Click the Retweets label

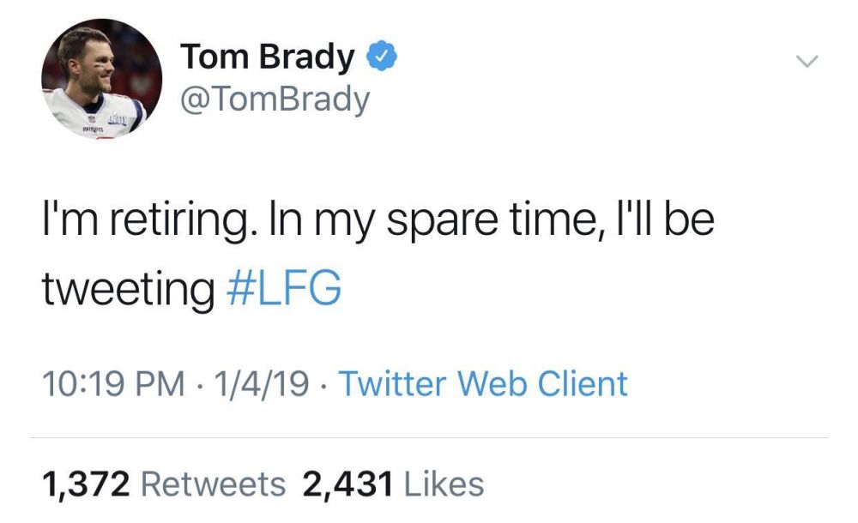[214, 484]
